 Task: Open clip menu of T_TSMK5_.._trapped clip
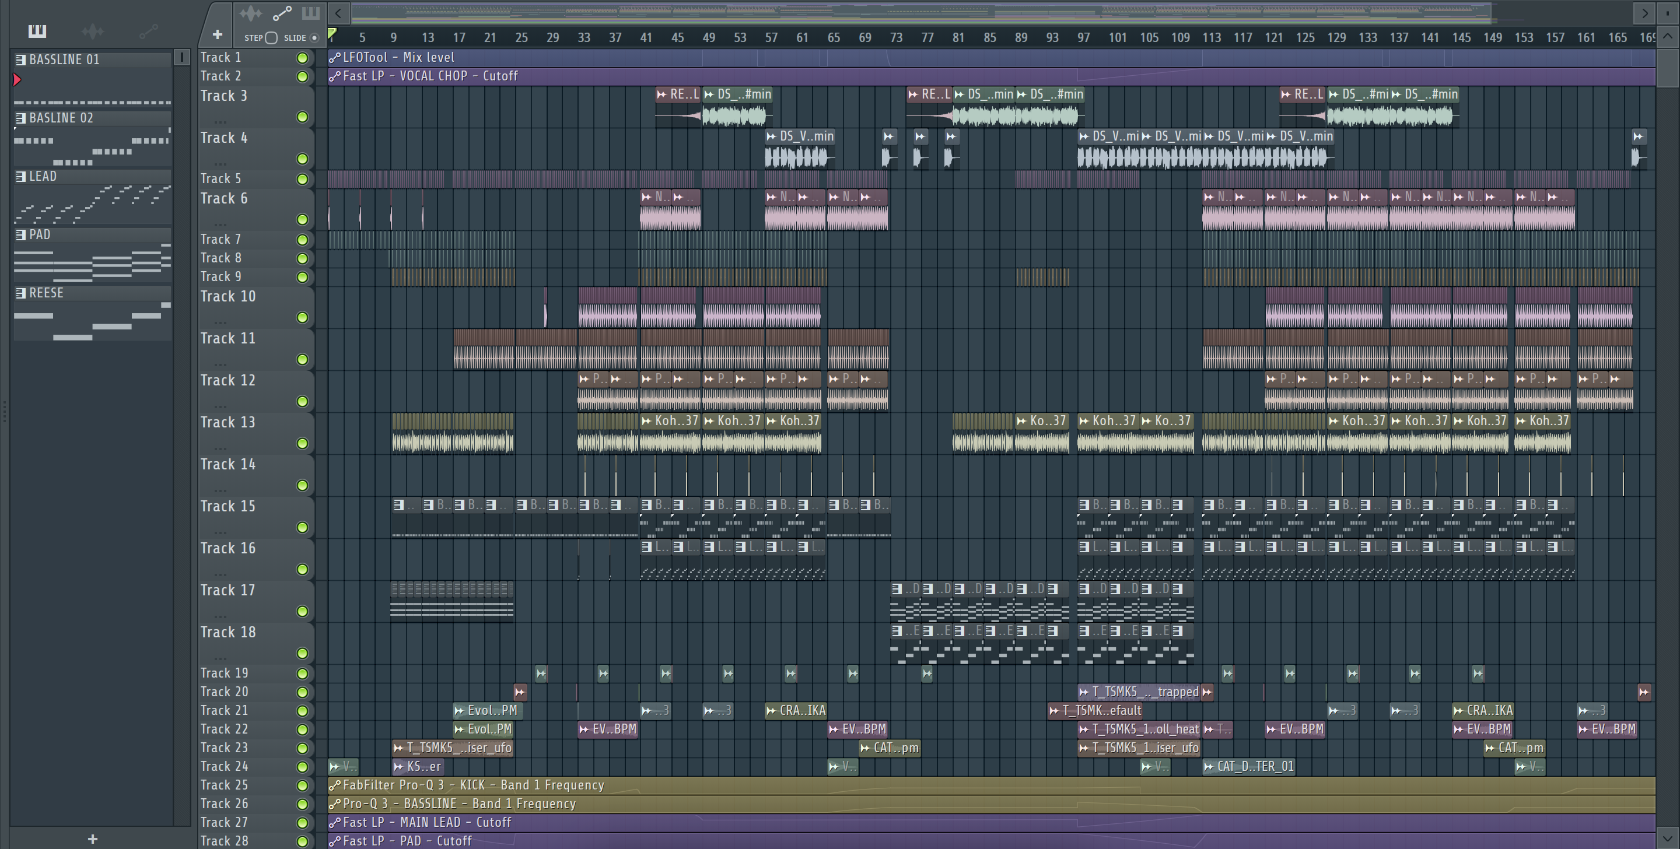point(1084,692)
